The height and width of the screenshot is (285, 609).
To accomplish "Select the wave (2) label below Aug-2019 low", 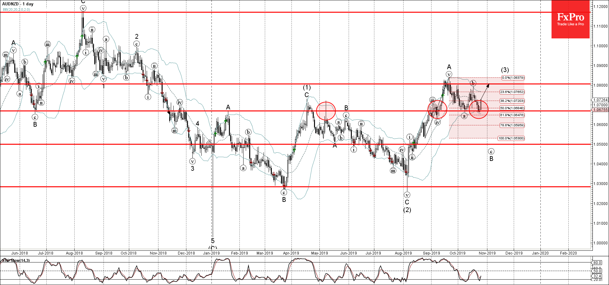I will (407, 210).
